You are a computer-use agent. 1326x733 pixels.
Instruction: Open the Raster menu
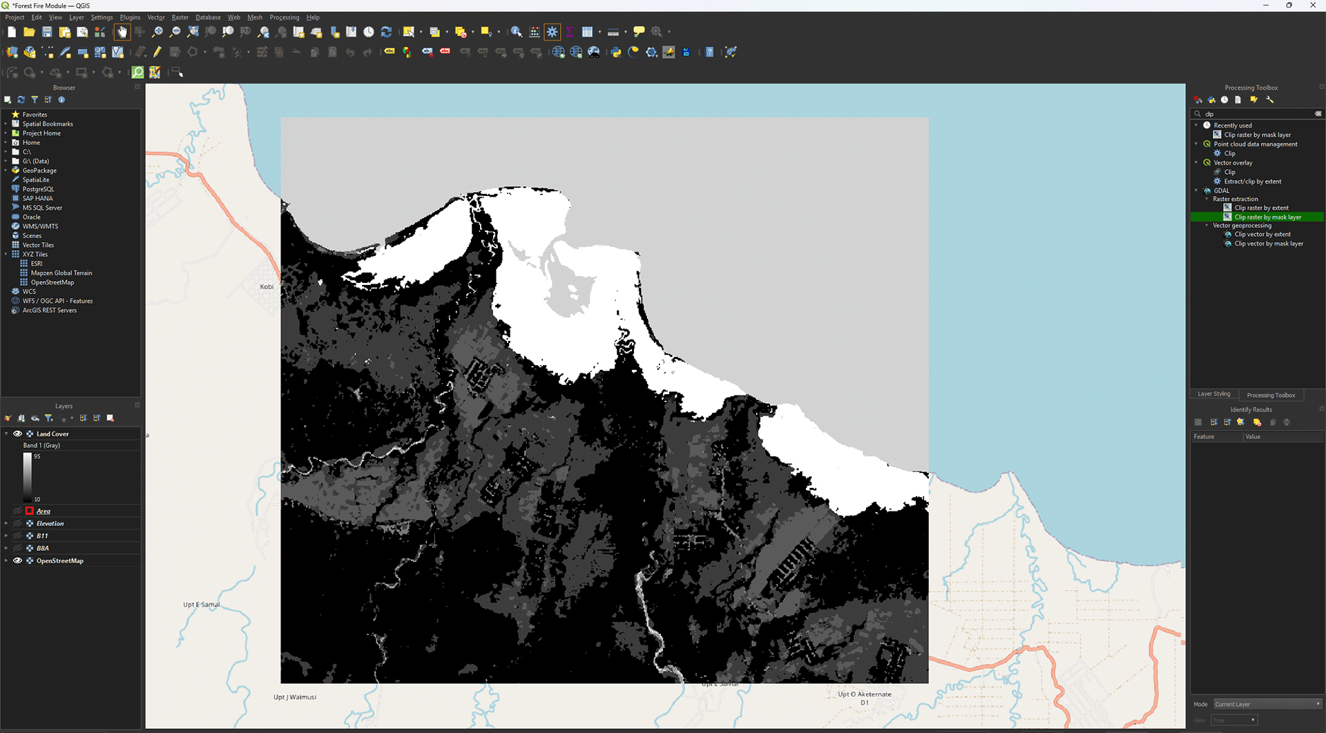[x=180, y=17]
